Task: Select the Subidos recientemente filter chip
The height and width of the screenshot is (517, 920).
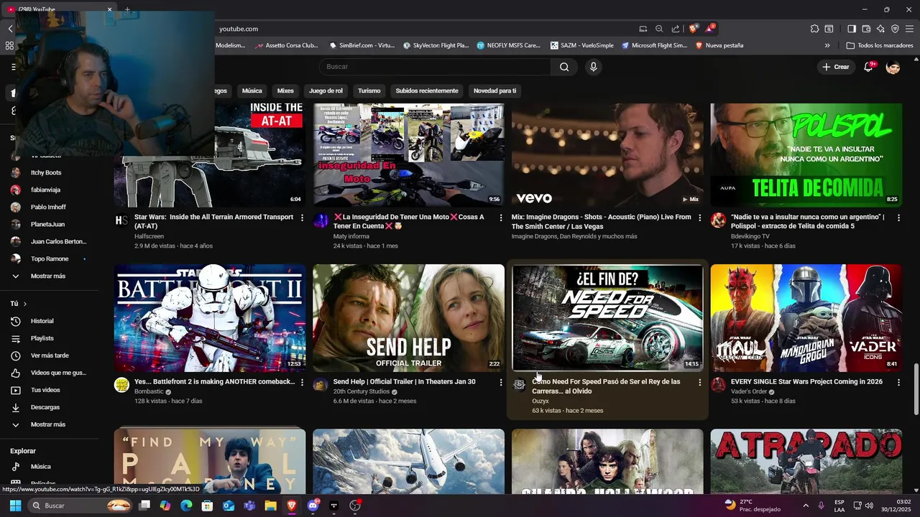Action: [427, 91]
